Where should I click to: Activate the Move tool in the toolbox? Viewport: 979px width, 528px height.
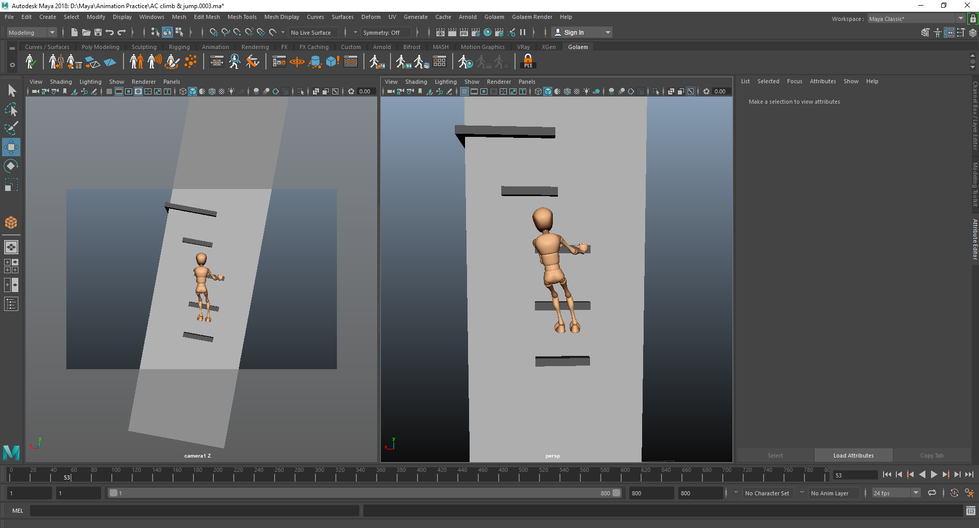tap(11, 147)
